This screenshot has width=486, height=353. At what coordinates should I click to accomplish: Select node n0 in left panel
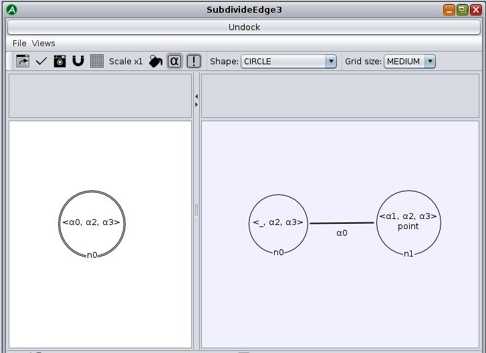pos(92,224)
